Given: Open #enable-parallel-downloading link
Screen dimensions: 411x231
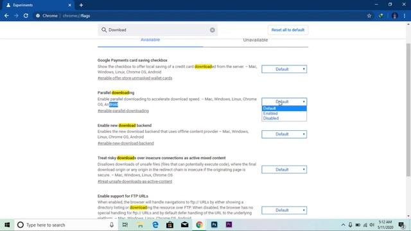Looking at the screenshot, I should pyautogui.click(x=123, y=111).
